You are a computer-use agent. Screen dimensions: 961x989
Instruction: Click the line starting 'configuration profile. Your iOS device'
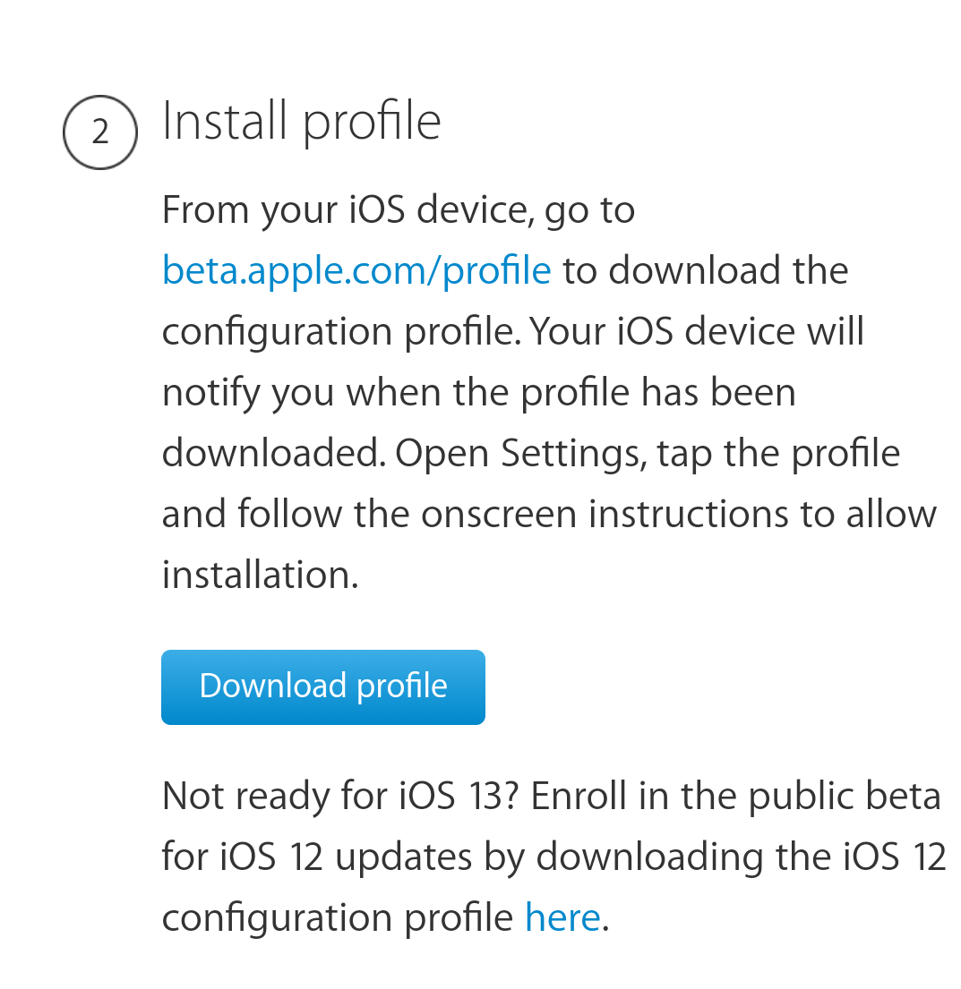tap(513, 332)
